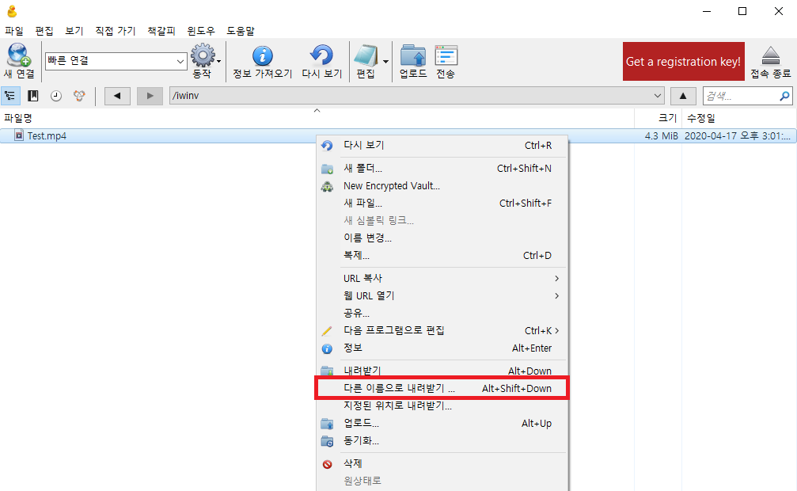Expand the 다음 프로그램으로 편집 submenu
This screenshot has height=491, width=797.
(557, 330)
